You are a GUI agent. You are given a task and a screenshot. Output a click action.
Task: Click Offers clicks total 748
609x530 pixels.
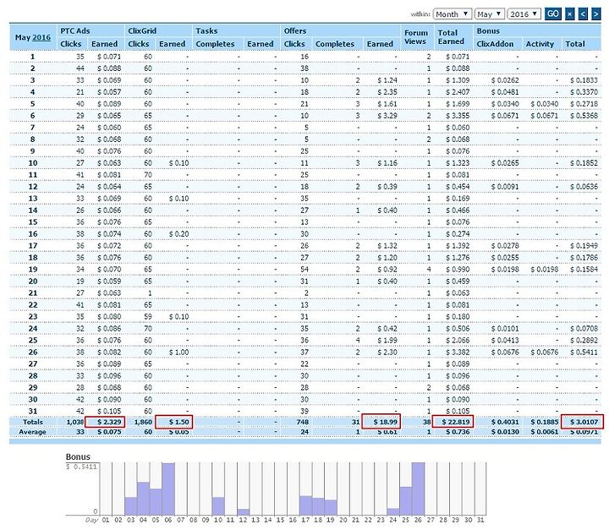click(x=302, y=422)
